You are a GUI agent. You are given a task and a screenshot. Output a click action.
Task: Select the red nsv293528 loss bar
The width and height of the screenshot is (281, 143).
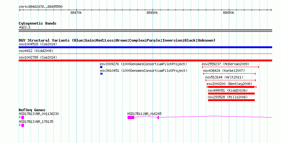(x=231, y=100)
